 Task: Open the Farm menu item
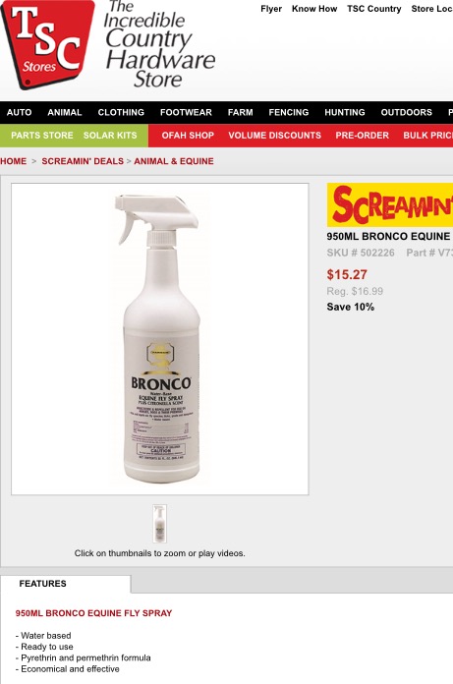click(x=240, y=113)
